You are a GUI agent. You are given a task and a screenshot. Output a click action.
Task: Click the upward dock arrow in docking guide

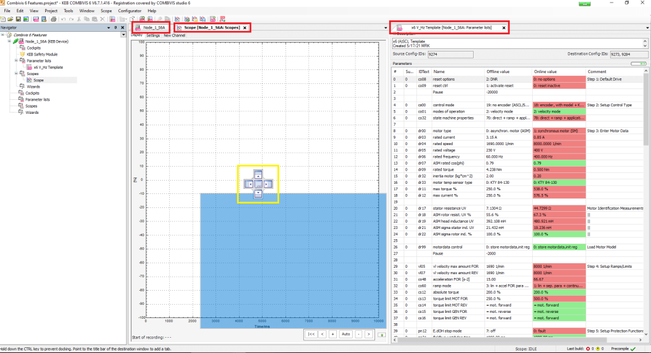pos(258,174)
